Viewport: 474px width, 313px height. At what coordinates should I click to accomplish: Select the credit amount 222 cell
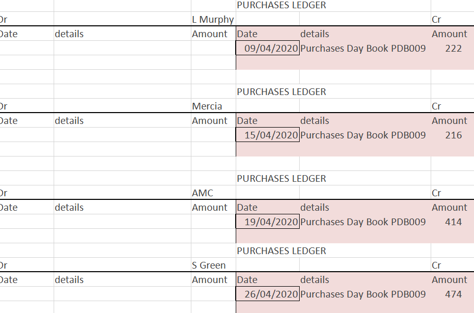(x=453, y=49)
